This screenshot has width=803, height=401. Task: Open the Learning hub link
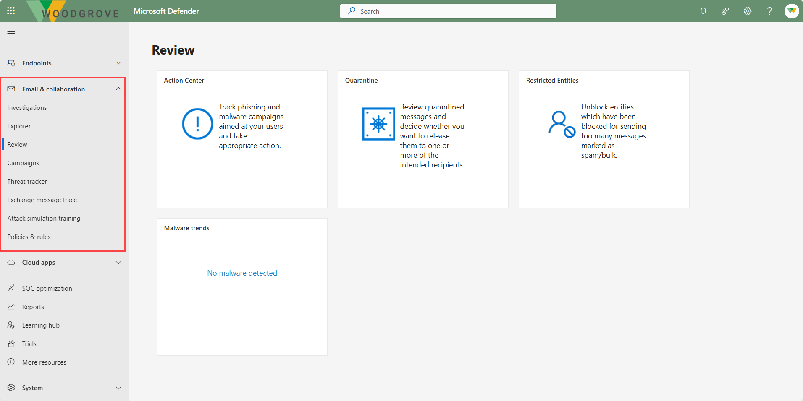click(x=41, y=325)
